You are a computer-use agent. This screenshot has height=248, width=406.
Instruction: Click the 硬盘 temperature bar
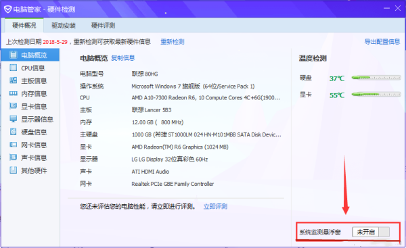pyautogui.click(x=376, y=78)
